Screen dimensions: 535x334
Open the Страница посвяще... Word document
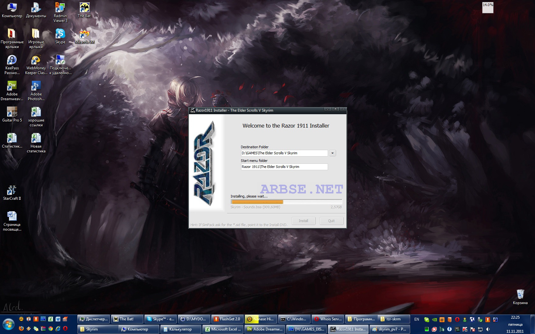12,221
